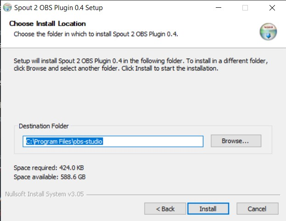Viewport: 286px width, 221px height.
Task: Start installation with the Install button
Action: pos(208,209)
